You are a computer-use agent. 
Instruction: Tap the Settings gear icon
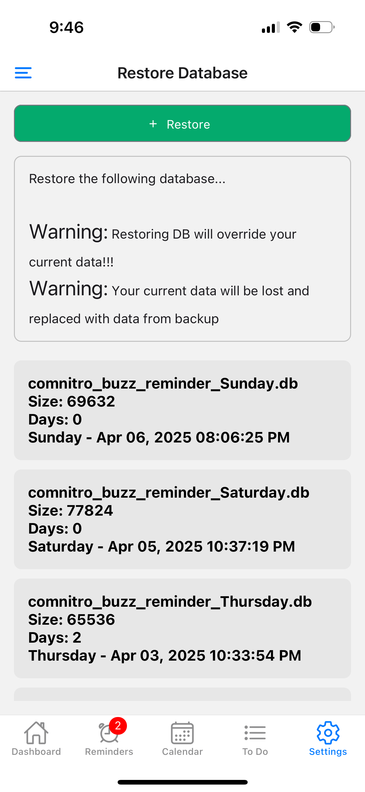click(x=328, y=733)
